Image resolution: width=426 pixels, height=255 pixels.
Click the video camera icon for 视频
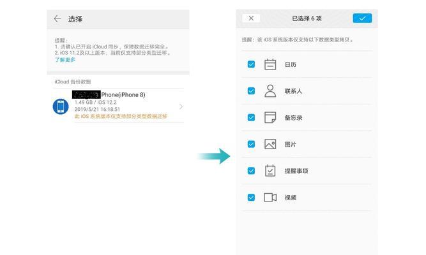[270, 197]
